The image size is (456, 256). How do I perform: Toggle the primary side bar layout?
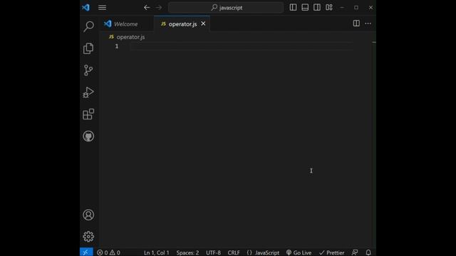[x=293, y=8]
